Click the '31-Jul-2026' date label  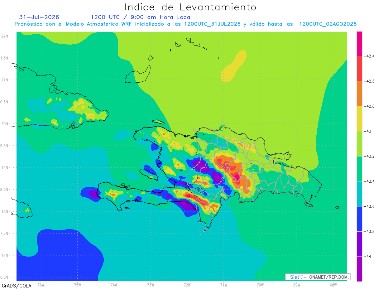coord(39,17)
